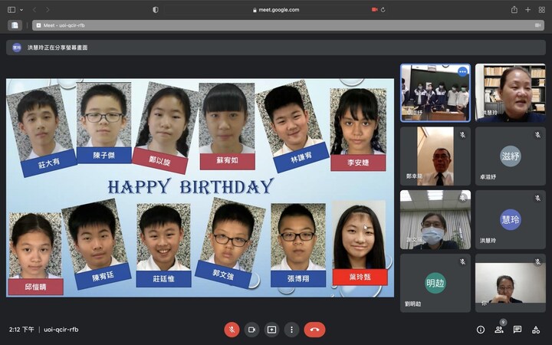
Task: Show the participants list
Action: click(x=499, y=329)
